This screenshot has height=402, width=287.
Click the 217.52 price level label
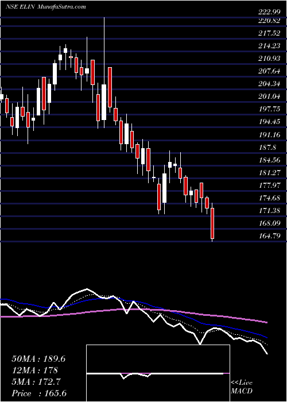click(x=269, y=33)
